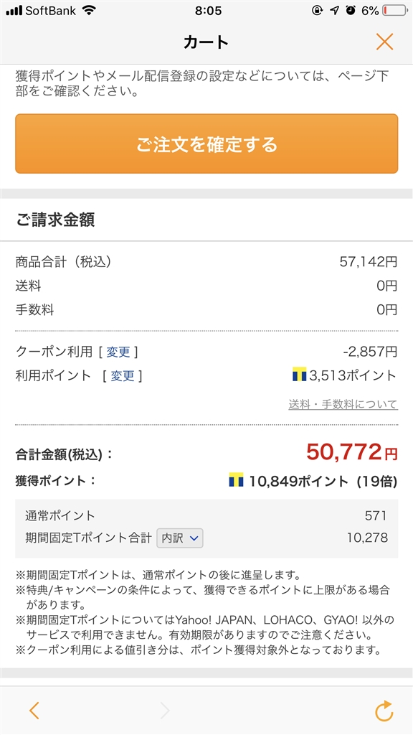This screenshot has height=735, width=413.
Task: Tap the alarm clock status icon
Action: pyautogui.click(x=351, y=10)
